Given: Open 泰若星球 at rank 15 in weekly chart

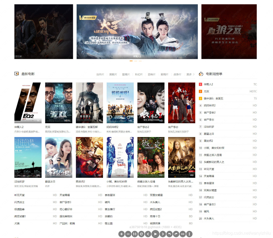Looking at the screenshot, I should pos(209,183).
